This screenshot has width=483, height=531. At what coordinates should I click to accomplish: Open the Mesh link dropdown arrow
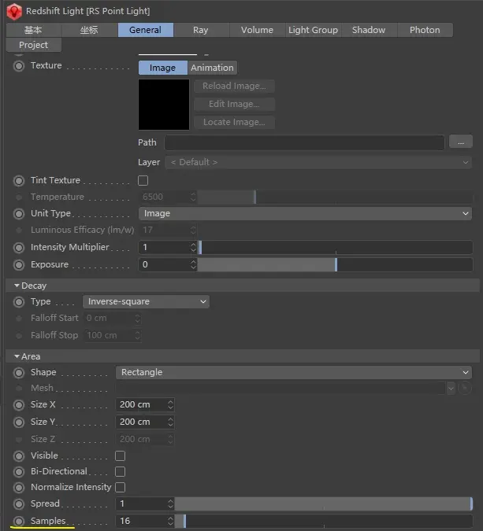[x=451, y=389]
